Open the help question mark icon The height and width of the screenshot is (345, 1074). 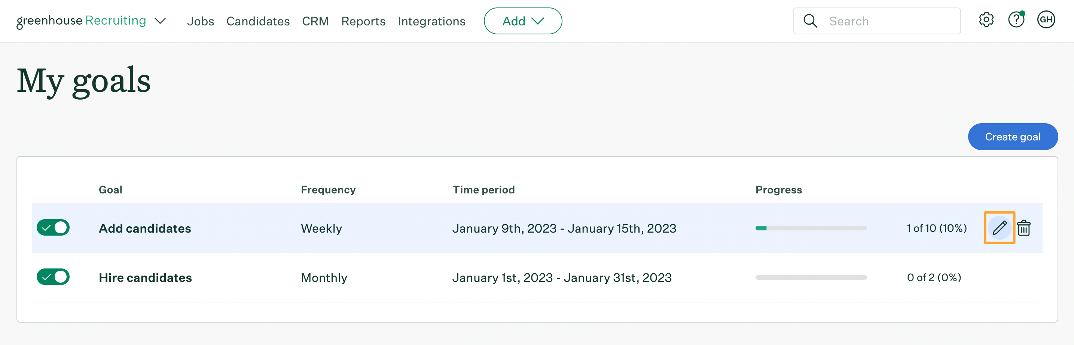1016,20
